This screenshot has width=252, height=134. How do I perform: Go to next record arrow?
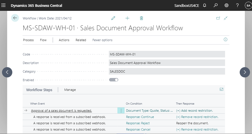pos(245,72)
